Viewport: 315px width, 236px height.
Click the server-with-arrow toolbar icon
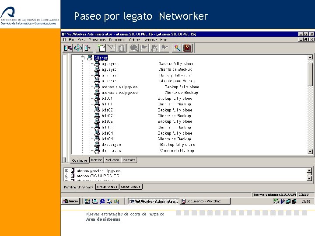tap(88, 48)
